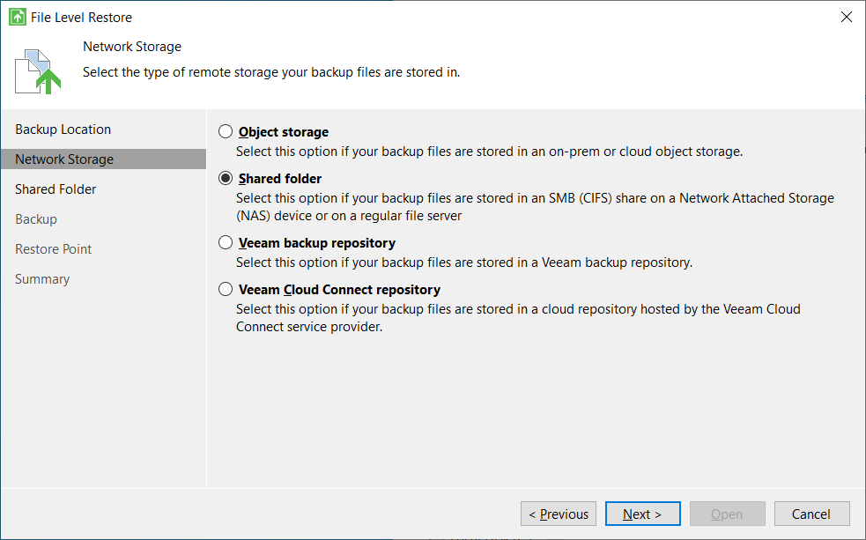The image size is (866, 540).
Task: Click the cloud repository hosted description text
Action: (518, 317)
